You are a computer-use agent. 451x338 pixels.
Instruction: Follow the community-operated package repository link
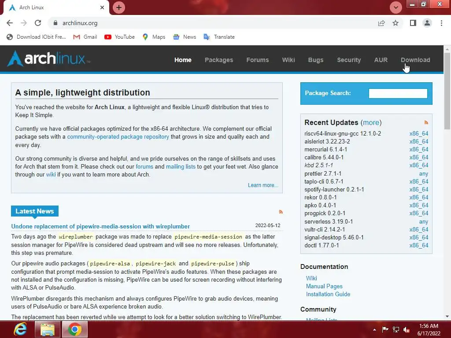pos(118,137)
